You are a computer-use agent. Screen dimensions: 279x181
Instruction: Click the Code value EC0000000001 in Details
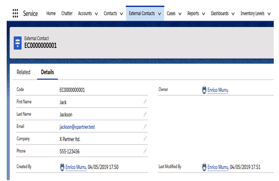coord(72,90)
